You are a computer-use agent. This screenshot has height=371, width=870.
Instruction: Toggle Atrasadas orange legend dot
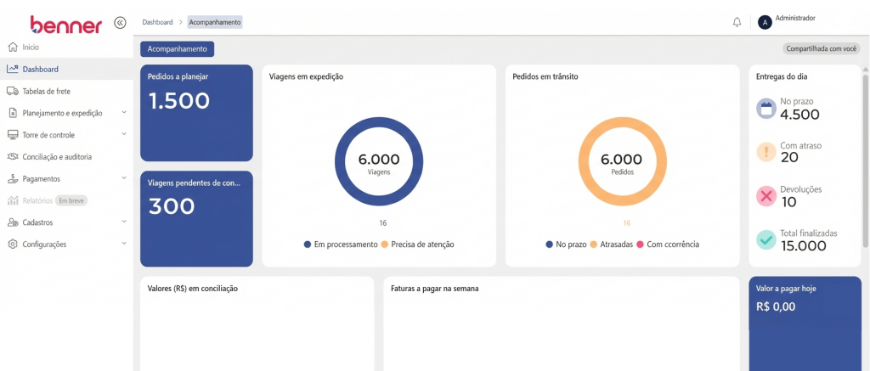593,245
